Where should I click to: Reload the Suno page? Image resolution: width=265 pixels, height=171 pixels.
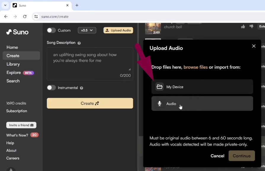tap(25, 17)
